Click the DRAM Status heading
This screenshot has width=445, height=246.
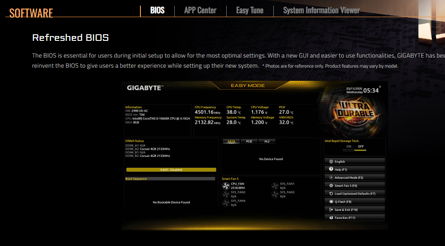click(x=135, y=141)
